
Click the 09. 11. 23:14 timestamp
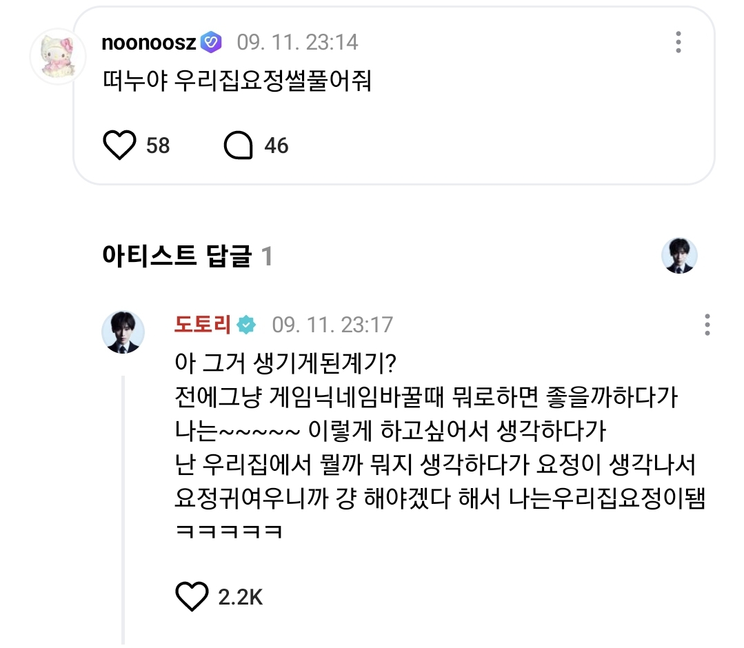point(298,43)
